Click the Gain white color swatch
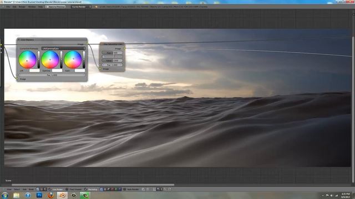The width and height of the screenshot is (355, 199). [80, 70]
